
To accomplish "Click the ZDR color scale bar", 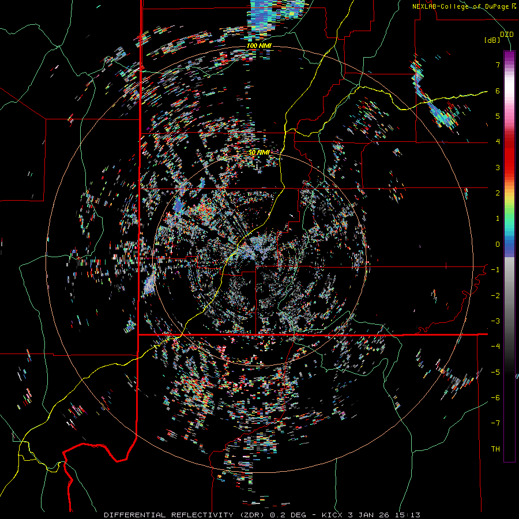I will [x=509, y=256].
